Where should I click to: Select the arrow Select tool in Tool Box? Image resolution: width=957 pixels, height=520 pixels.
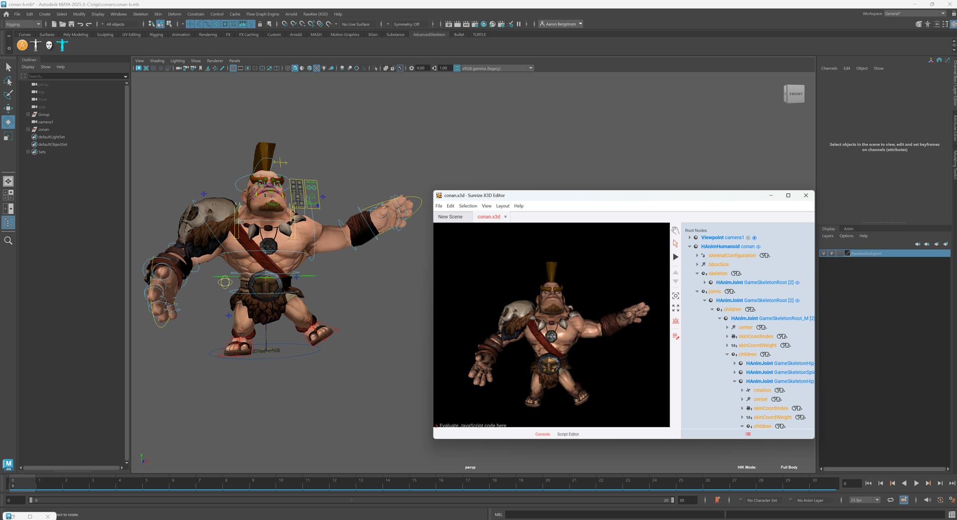[x=8, y=67]
